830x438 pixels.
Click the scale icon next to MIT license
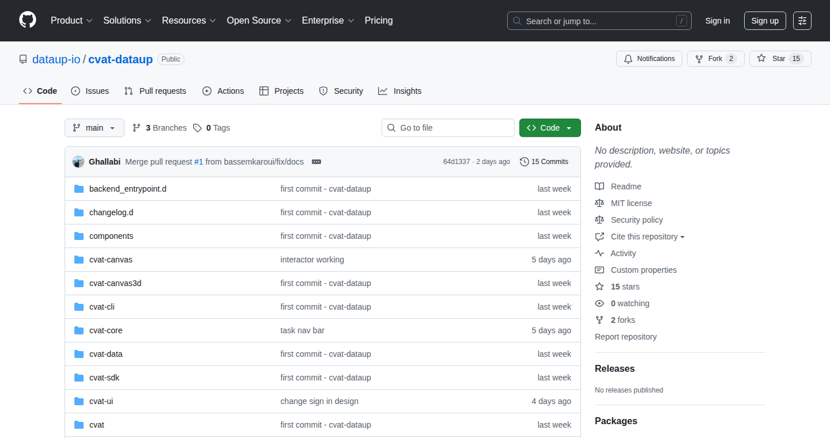(x=599, y=203)
